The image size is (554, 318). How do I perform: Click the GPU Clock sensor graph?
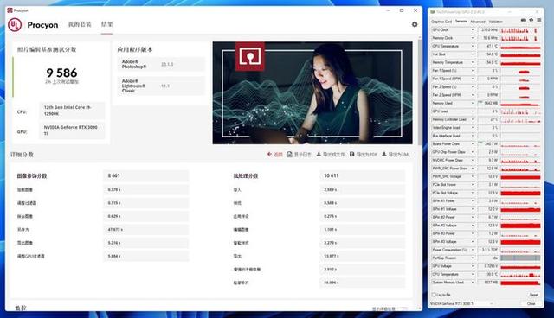point(520,30)
